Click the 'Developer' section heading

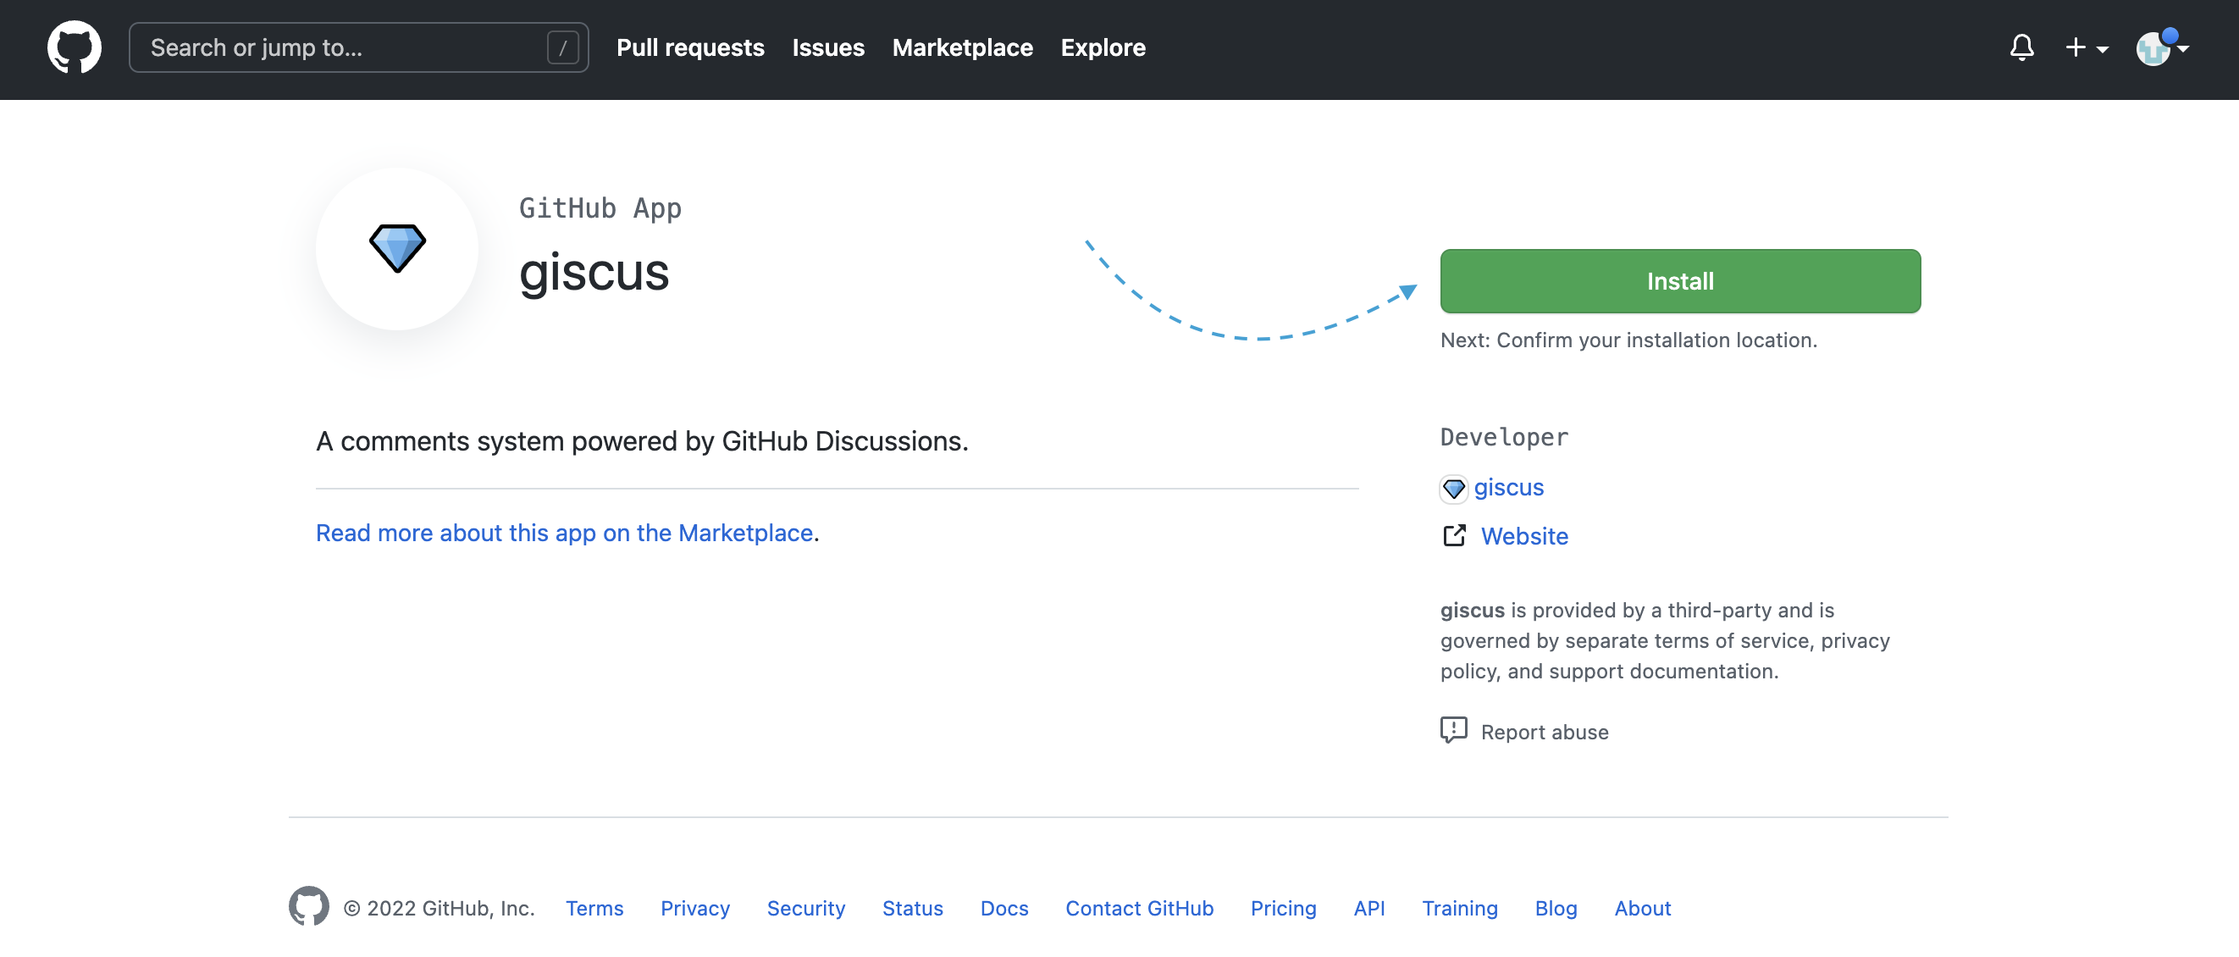(1504, 436)
